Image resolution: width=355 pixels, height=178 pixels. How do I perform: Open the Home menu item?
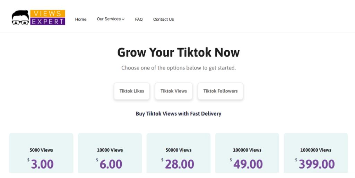(81, 19)
